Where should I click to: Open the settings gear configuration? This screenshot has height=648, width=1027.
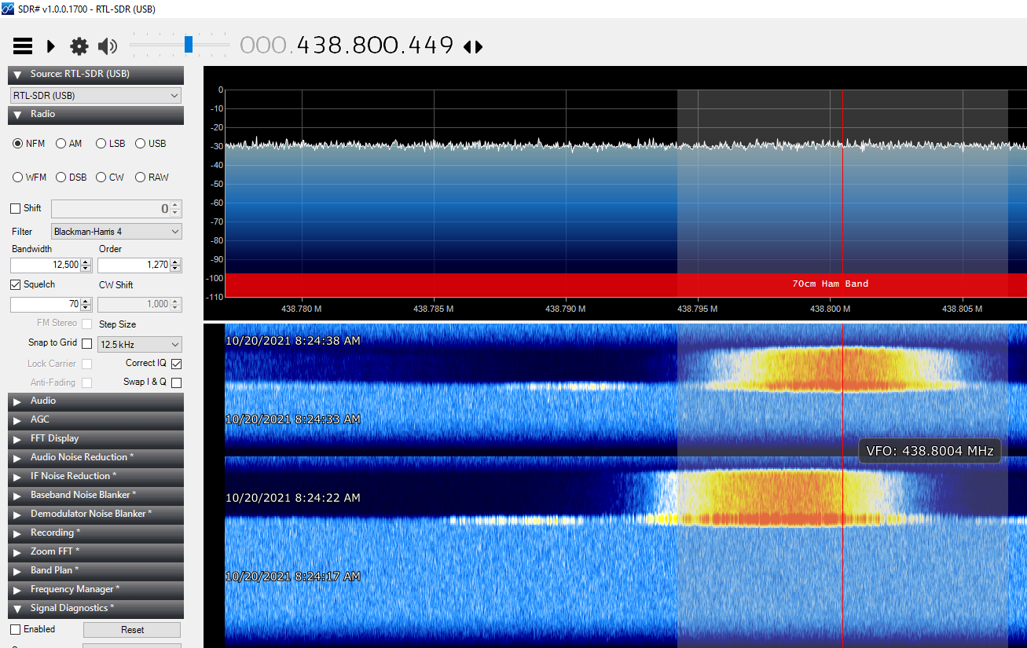tap(79, 46)
